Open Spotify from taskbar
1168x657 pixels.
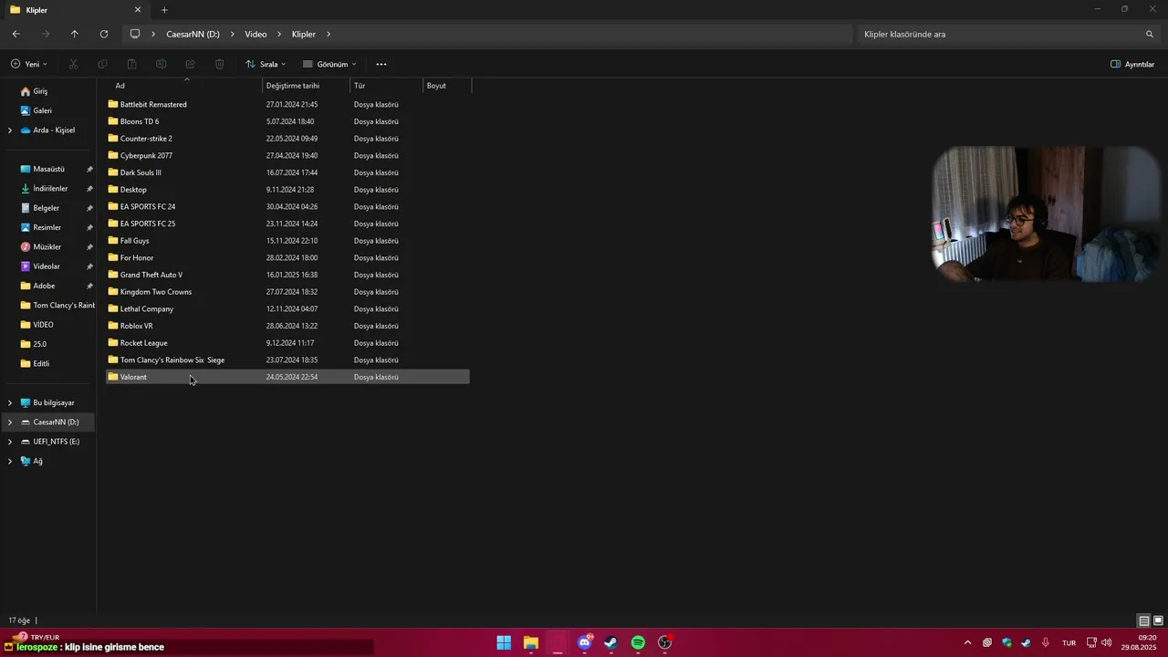pyautogui.click(x=638, y=642)
